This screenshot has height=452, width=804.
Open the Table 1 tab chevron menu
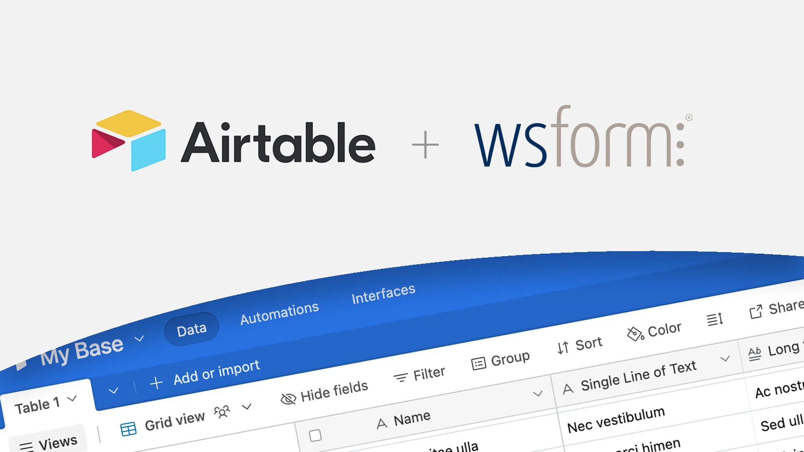click(72, 398)
